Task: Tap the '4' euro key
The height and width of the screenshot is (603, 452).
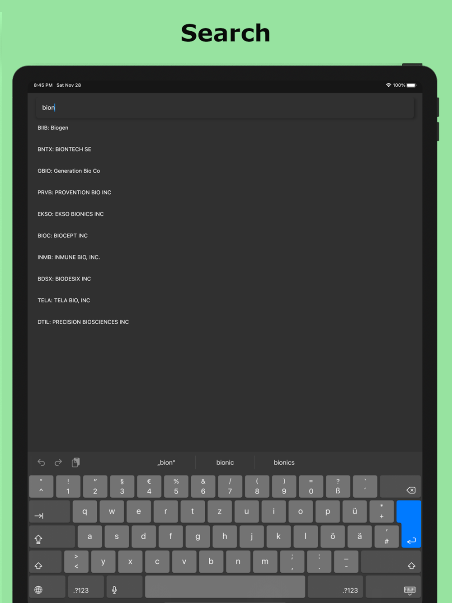Action: pyautogui.click(x=149, y=486)
